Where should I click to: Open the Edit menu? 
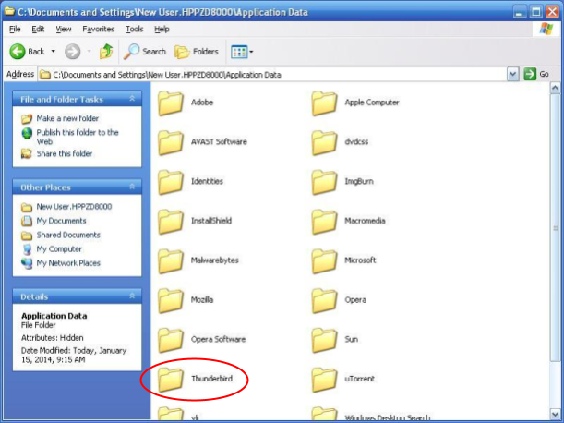click(38, 30)
